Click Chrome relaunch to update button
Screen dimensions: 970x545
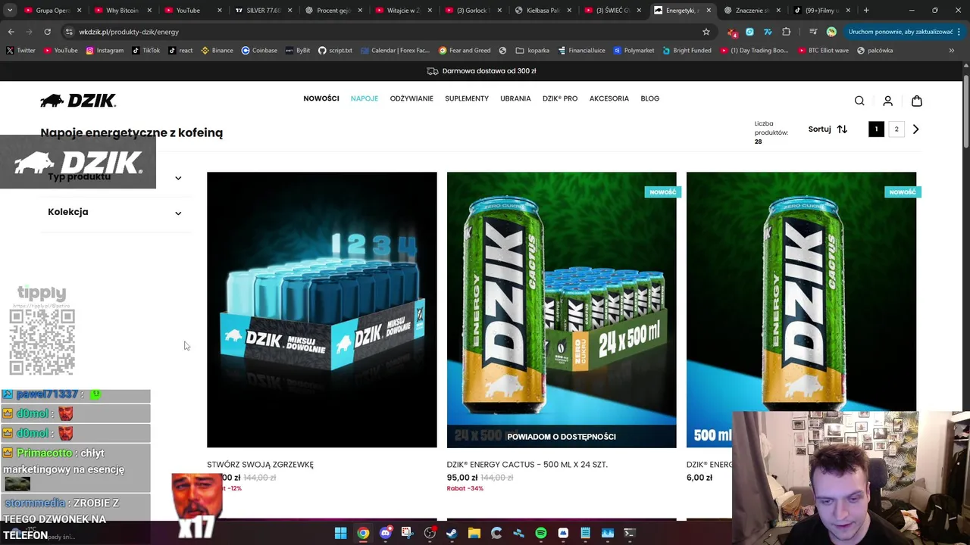905,32
